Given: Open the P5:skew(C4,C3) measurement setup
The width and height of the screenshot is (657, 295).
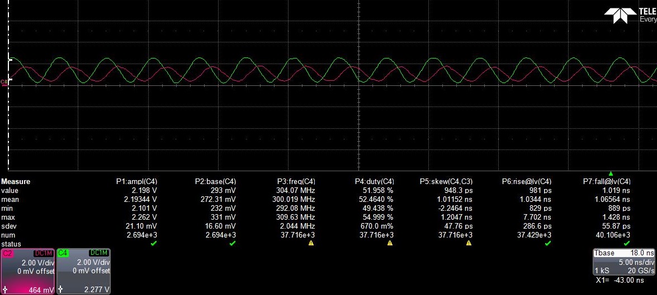Looking at the screenshot, I should click(446, 181).
